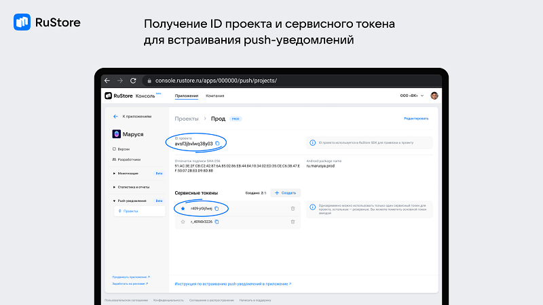Screen dimensions: 543x305
Task: Copy the r_4090r3226 service token
Action: coord(217,222)
